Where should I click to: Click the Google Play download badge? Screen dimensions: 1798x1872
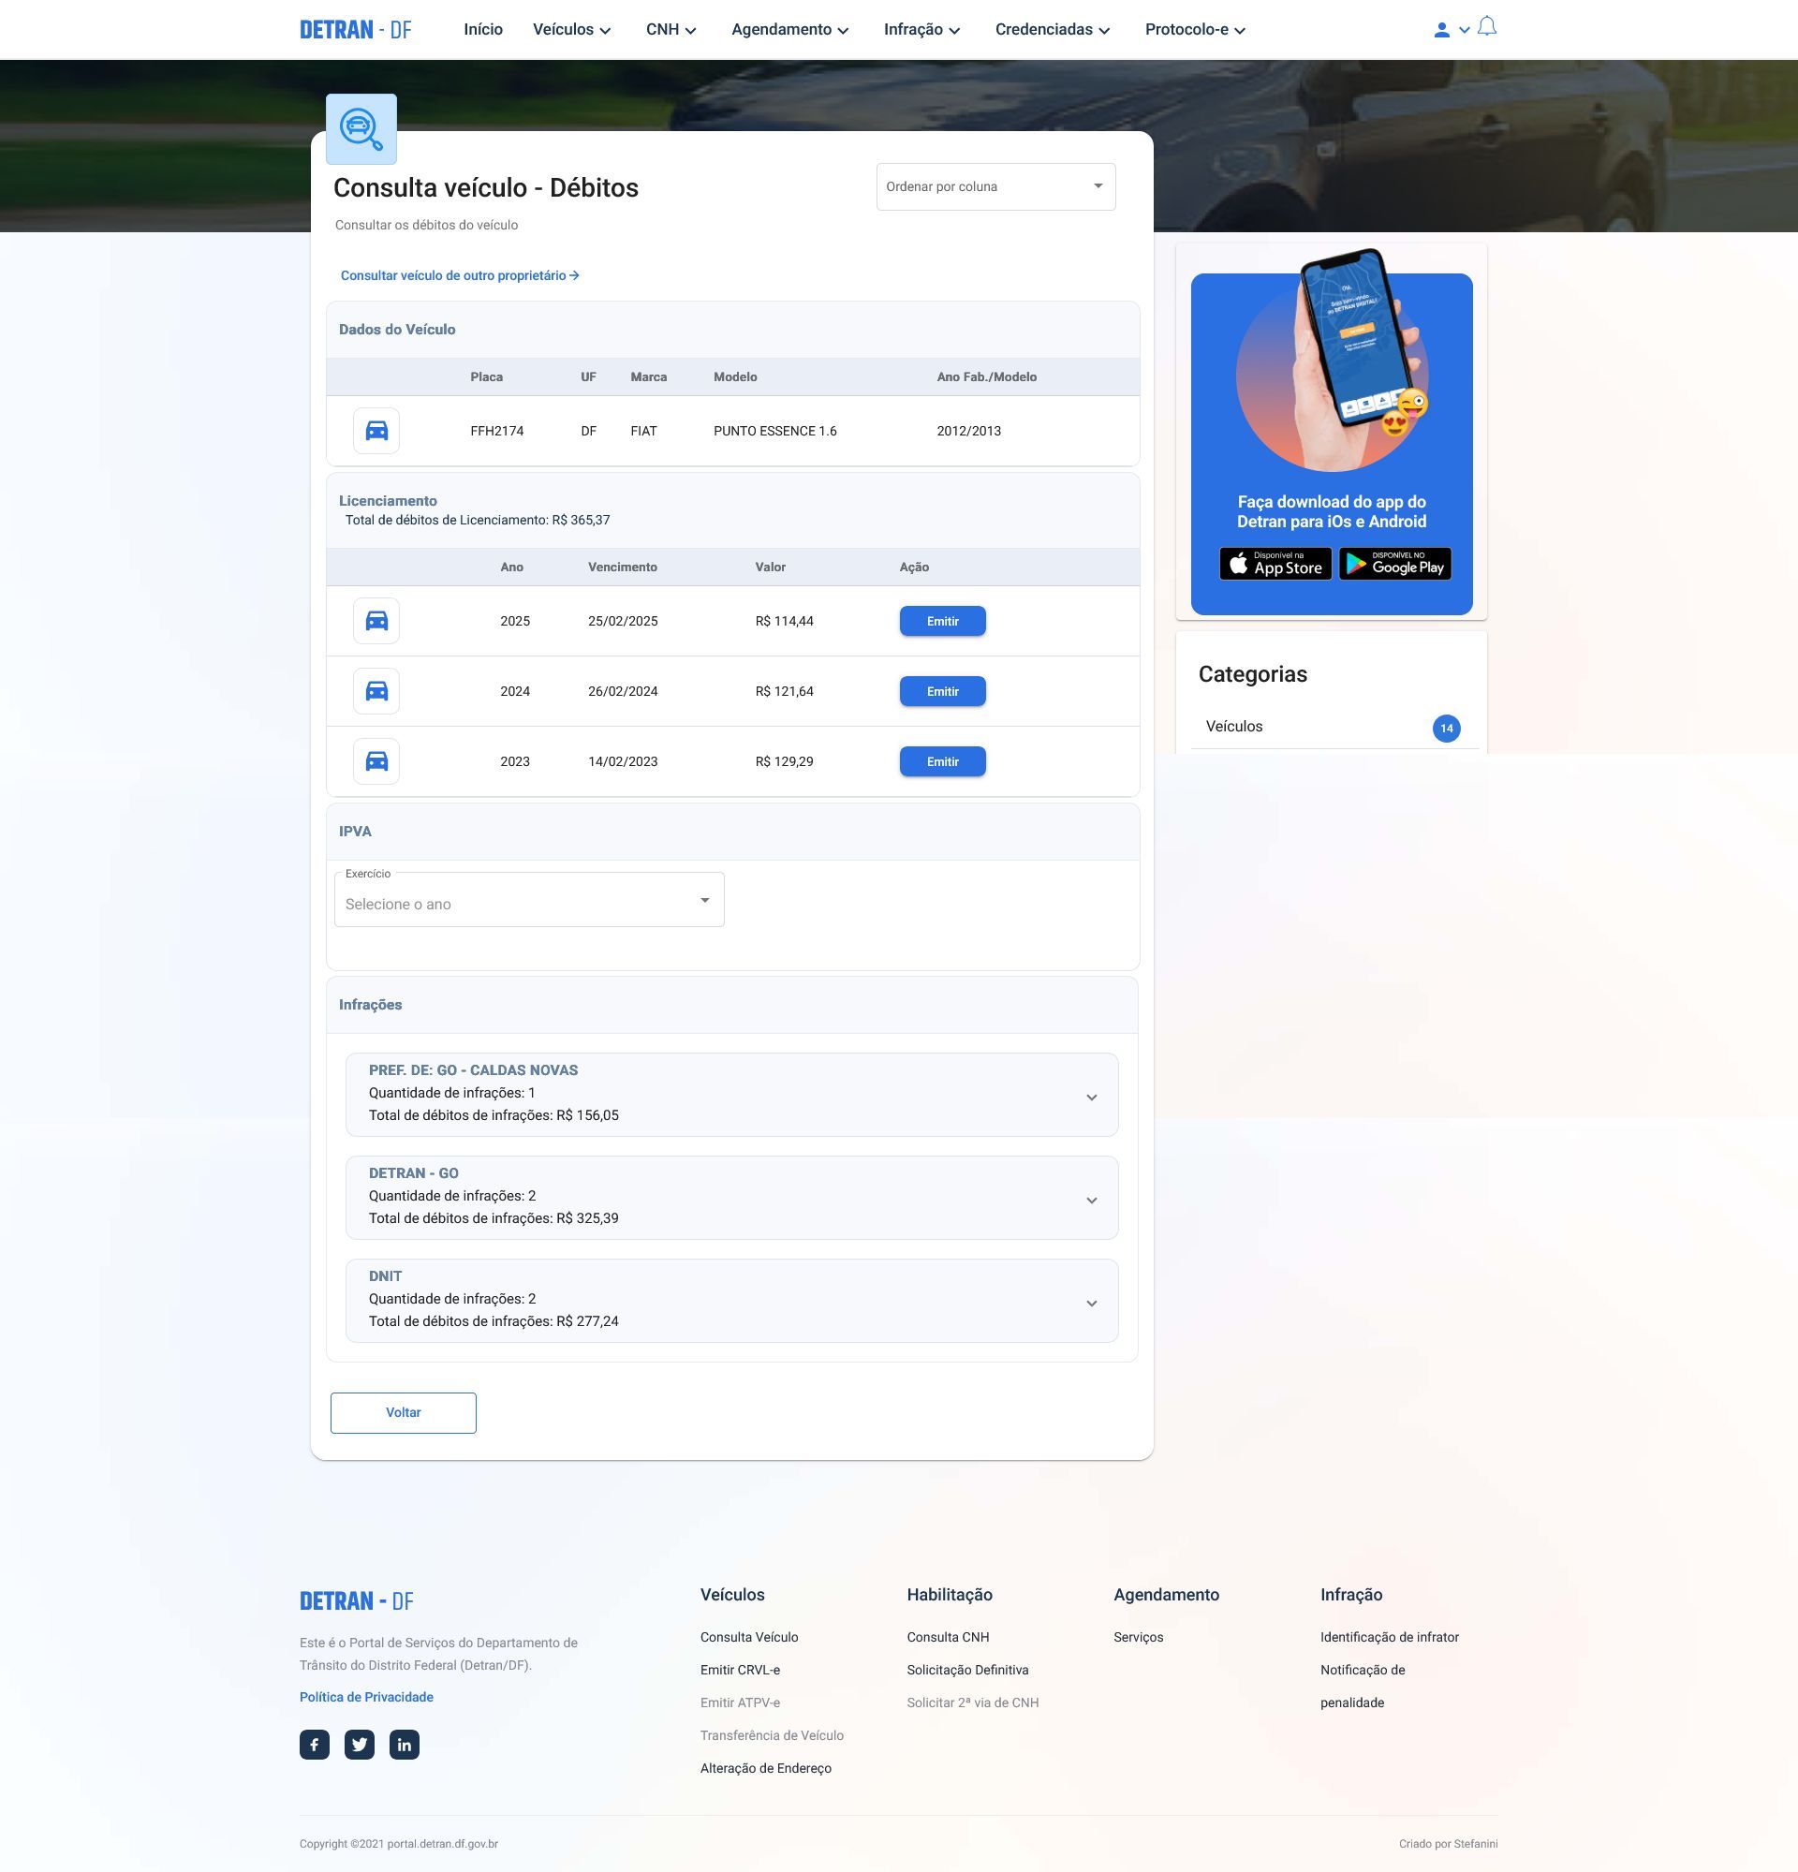click(x=1394, y=564)
